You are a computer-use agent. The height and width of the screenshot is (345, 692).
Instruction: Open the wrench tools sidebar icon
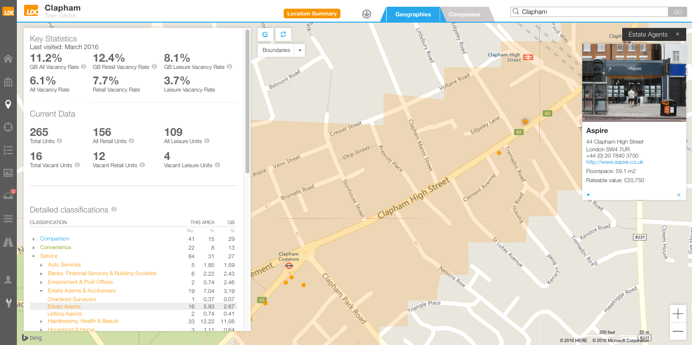pyautogui.click(x=8, y=302)
